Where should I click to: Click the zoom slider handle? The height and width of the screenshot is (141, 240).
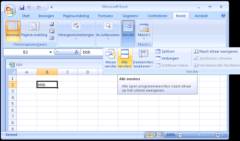click(x=199, y=135)
